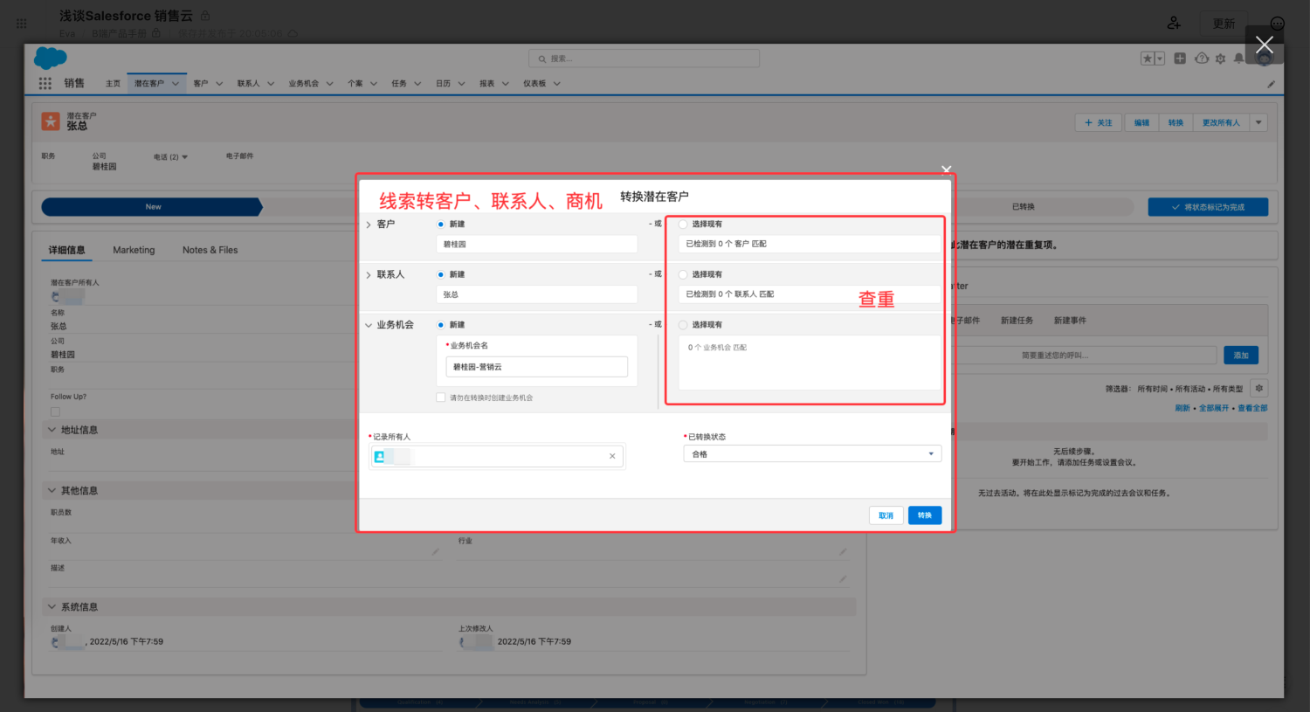Open the 客户 nav tab dropdown arrow
Screen dimensions: 1310x712
coord(219,84)
